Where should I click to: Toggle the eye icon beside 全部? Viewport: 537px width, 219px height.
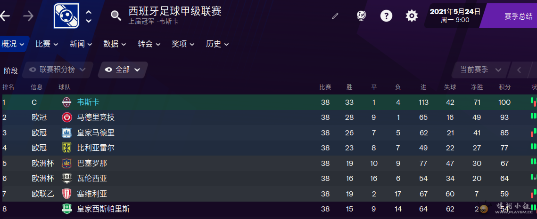tap(108, 70)
